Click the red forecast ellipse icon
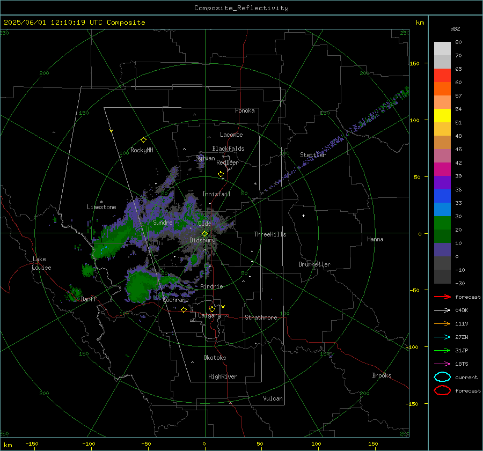The height and width of the screenshot is (451, 483). pyautogui.click(x=442, y=390)
